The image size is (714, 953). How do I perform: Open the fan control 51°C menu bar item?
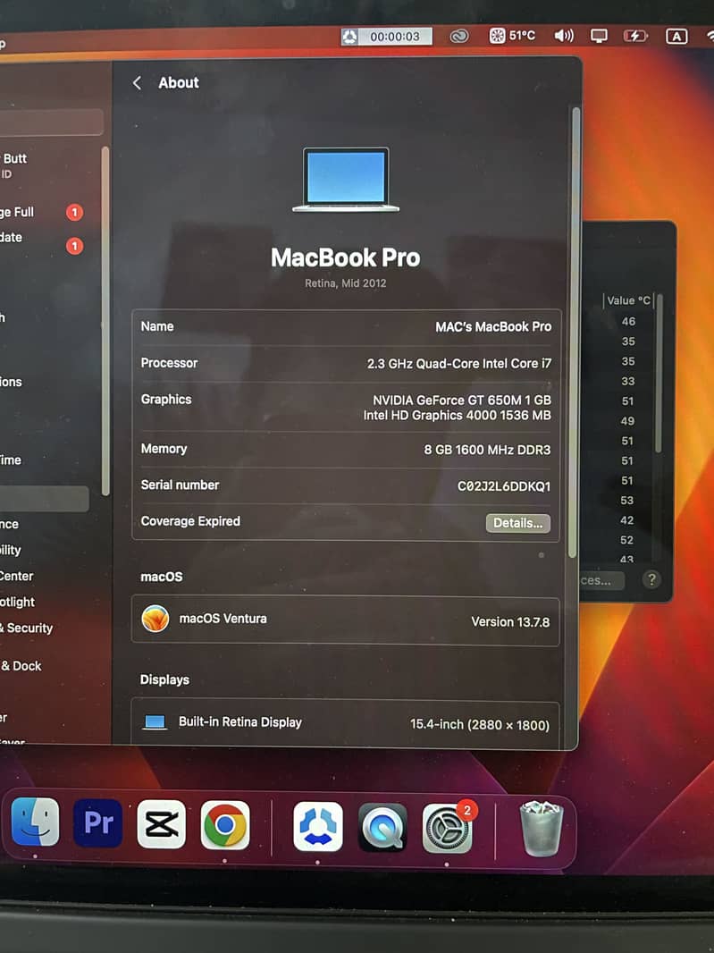click(x=512, y=36)
